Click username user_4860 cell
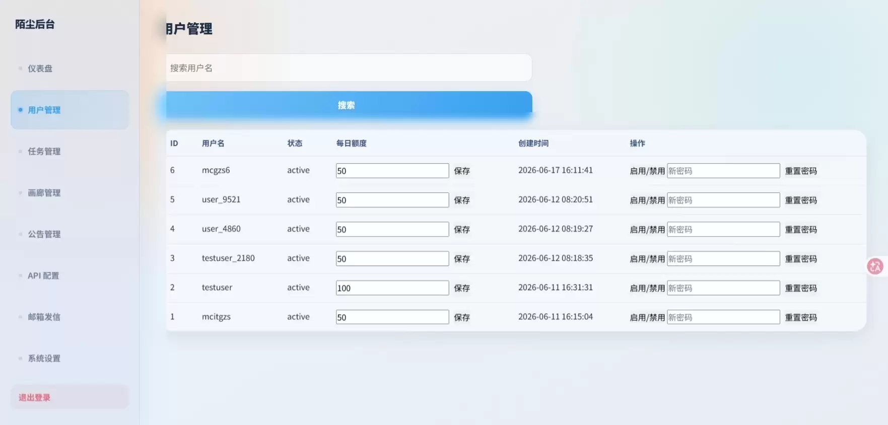 (x=221, y=229)
